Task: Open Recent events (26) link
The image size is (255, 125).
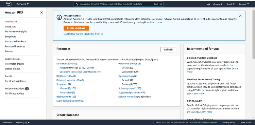Action: click(66, 97)
